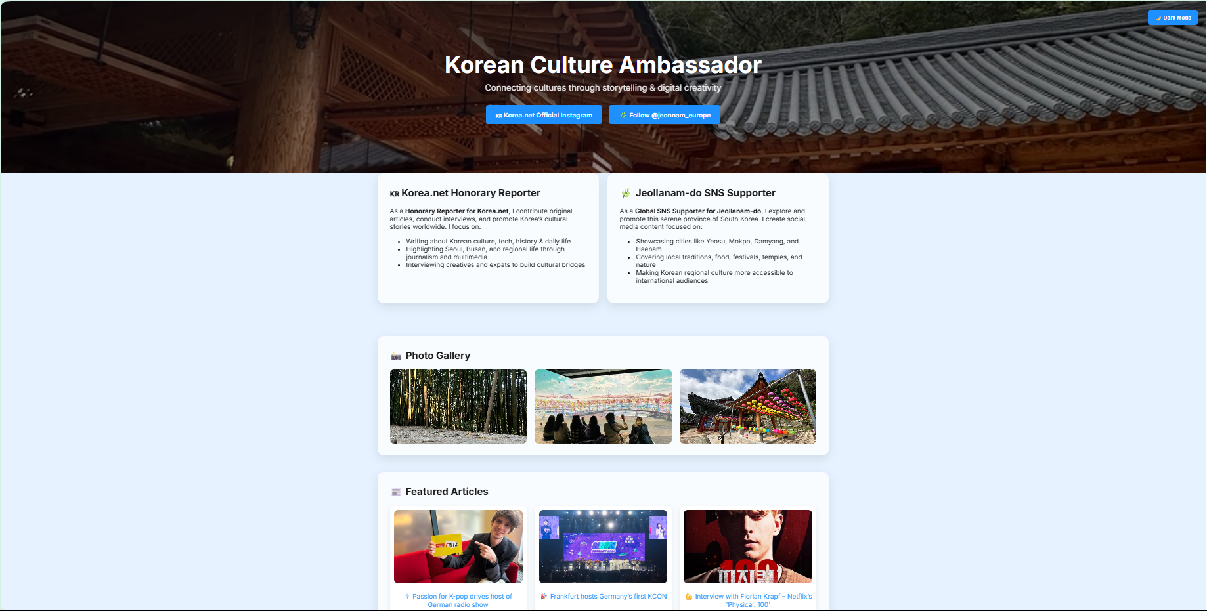Select the Photo Gallery section heading
Viewport: 1207px width, 611px height.
coord(437,356)
